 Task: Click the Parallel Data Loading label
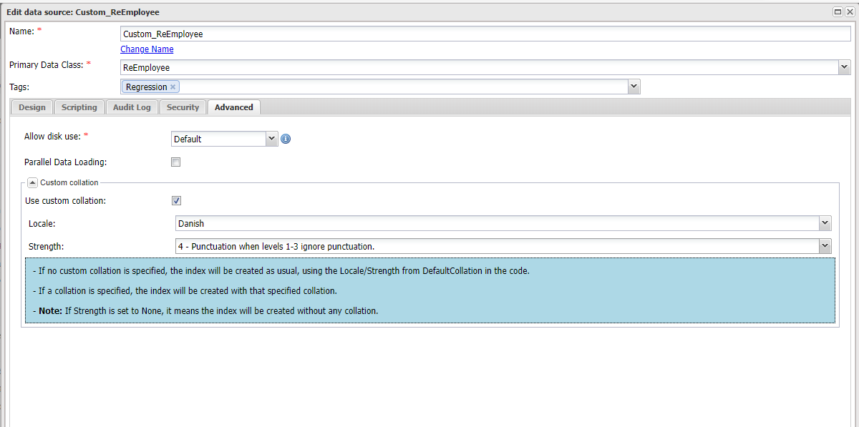pos(65,162)
